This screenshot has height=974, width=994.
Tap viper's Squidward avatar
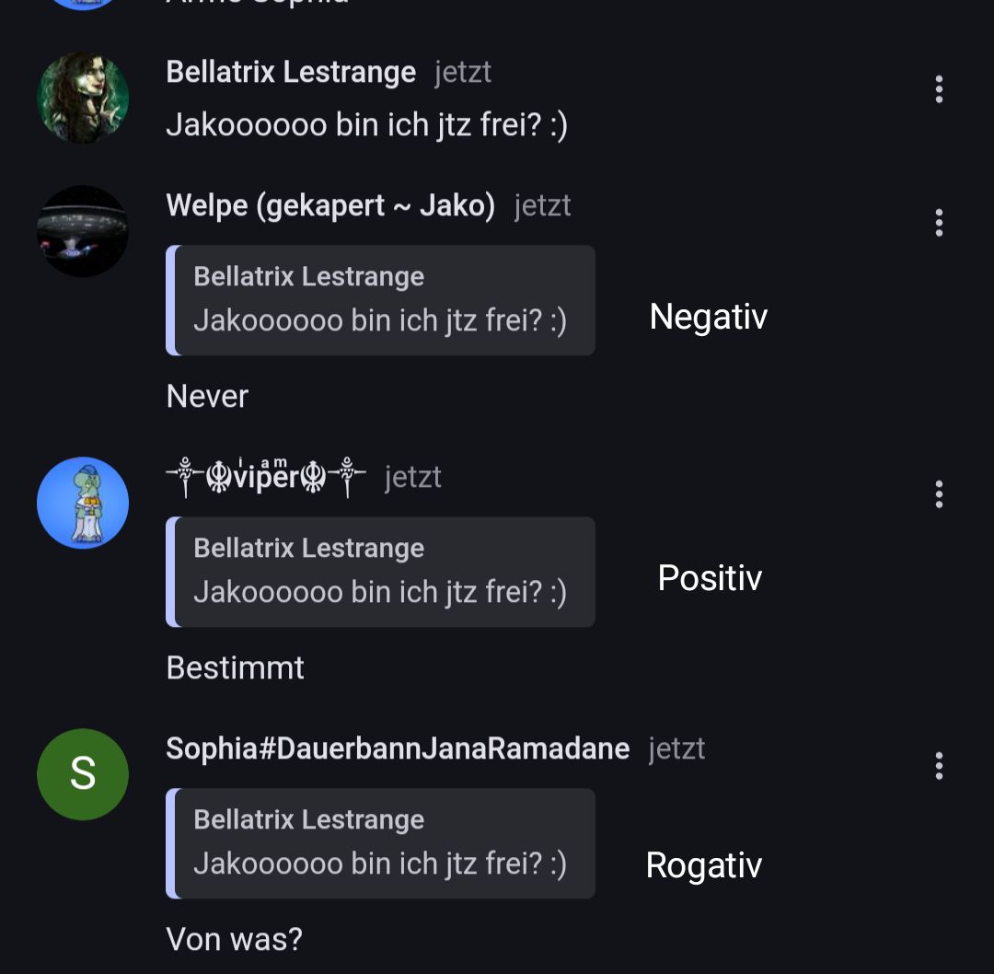tap(83, 503)
